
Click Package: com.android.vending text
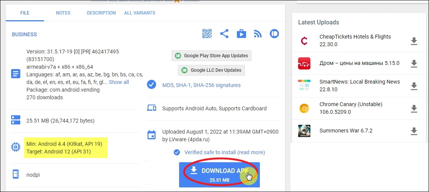63,90
